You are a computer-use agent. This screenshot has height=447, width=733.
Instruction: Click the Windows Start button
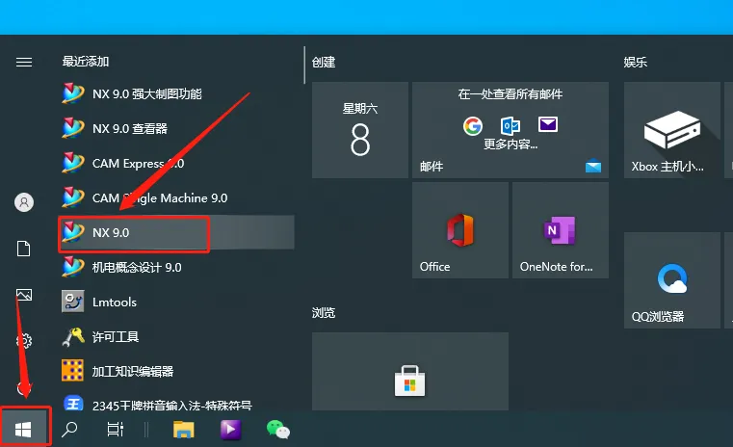coord(24,430)
